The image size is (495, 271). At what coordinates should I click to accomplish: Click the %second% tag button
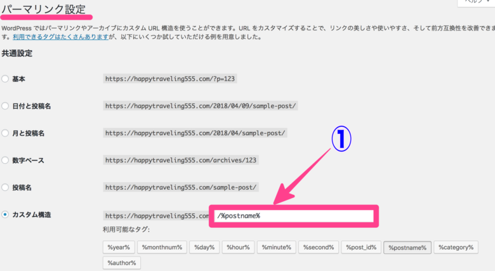319,248
